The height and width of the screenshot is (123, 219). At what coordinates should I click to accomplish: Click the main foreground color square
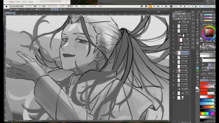tap(197, 88)
